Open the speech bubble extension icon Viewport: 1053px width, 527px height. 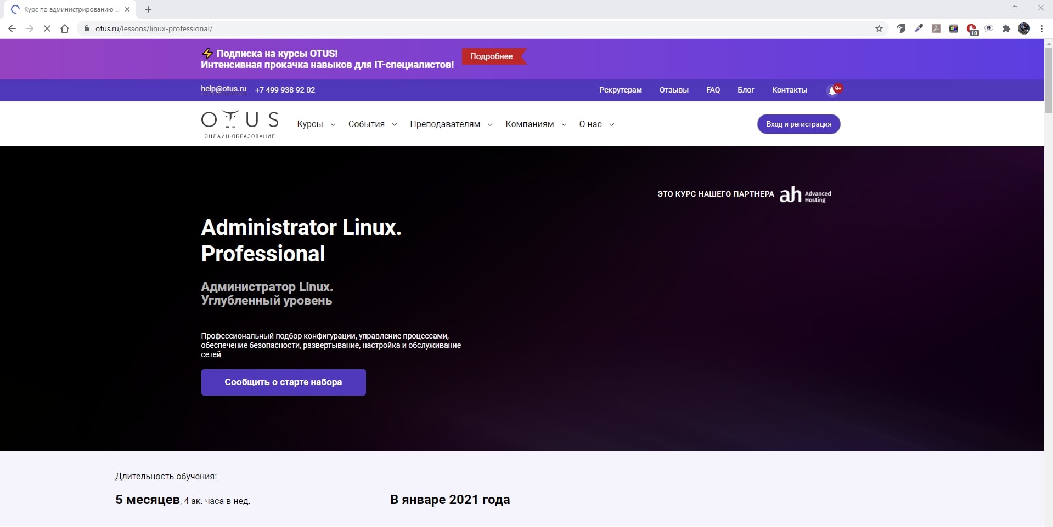(989, 28)
